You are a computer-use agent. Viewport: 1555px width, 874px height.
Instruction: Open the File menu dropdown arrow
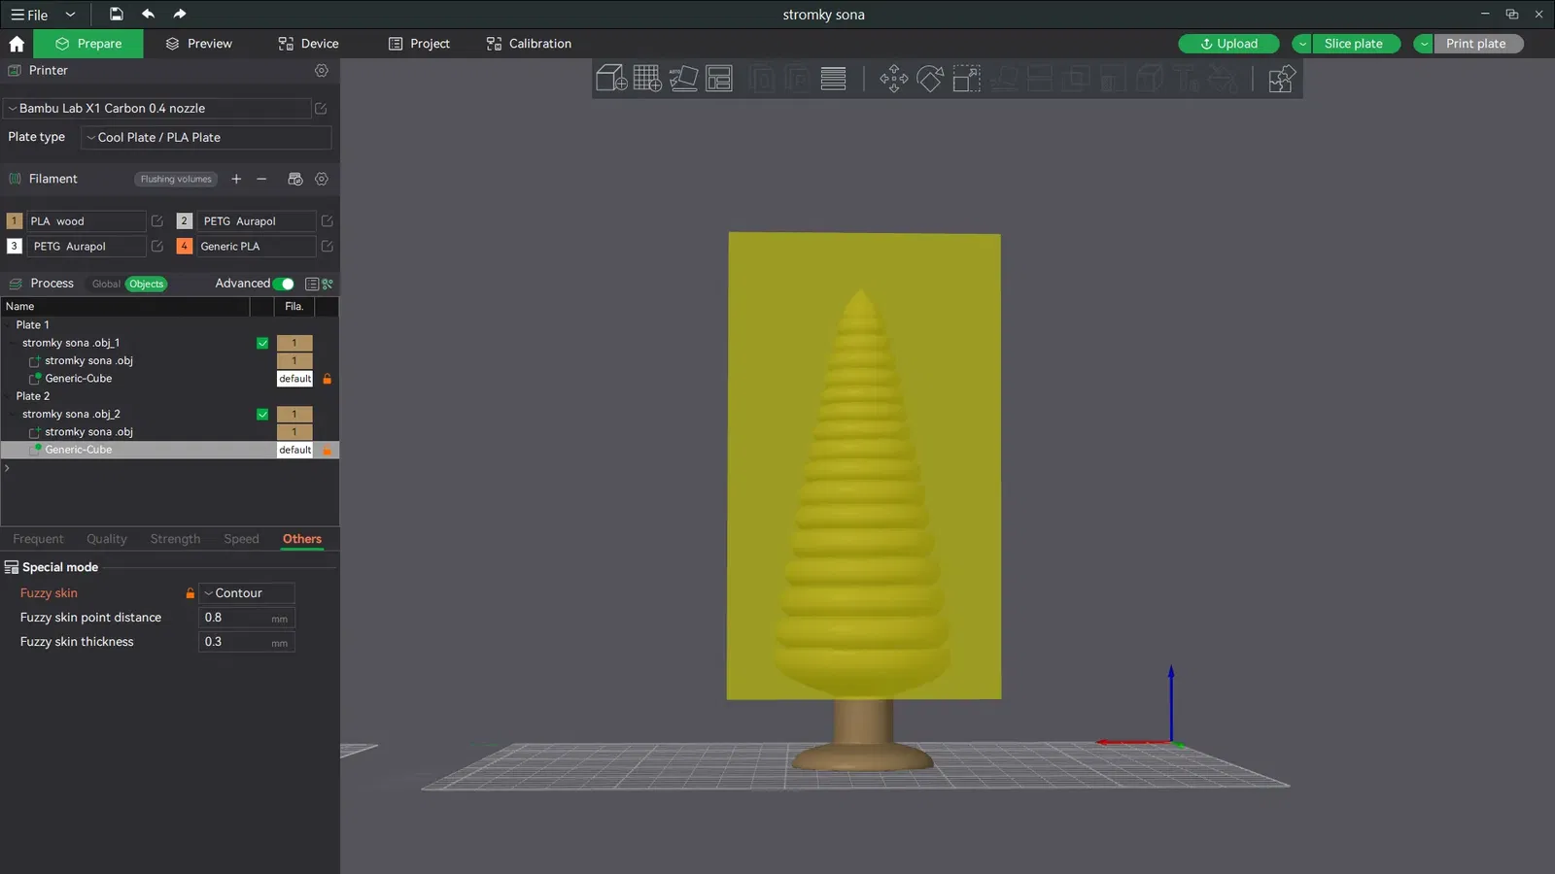coord(70,15)
